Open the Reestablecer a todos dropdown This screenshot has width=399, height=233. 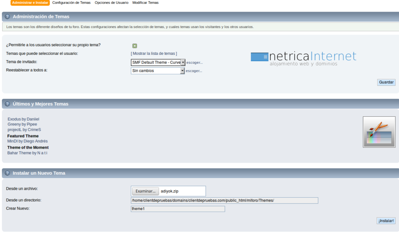tap(158, 71)
